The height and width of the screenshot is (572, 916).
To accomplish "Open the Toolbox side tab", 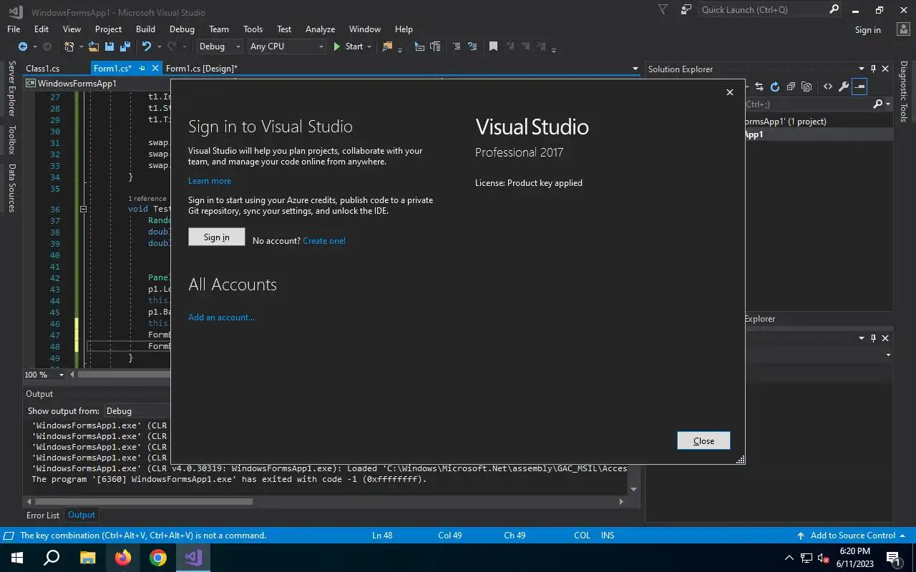I will point(11,140).
